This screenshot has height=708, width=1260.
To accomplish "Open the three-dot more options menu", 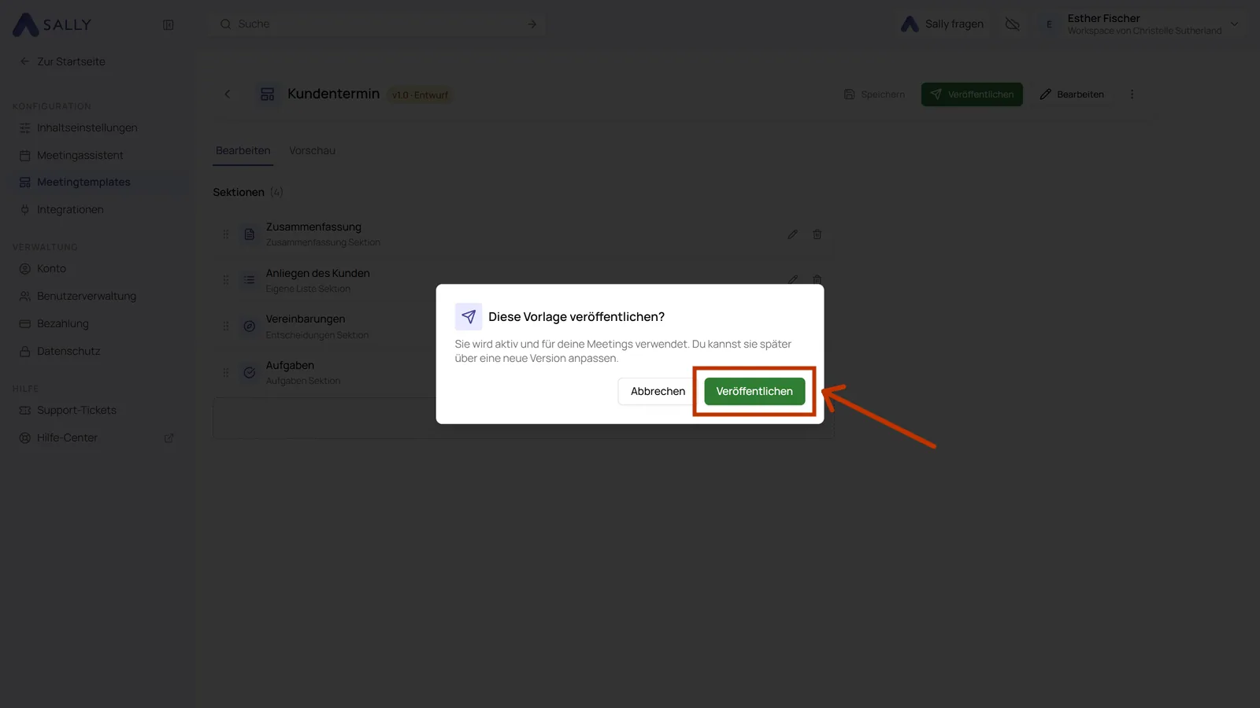I will click(1132, 94).
